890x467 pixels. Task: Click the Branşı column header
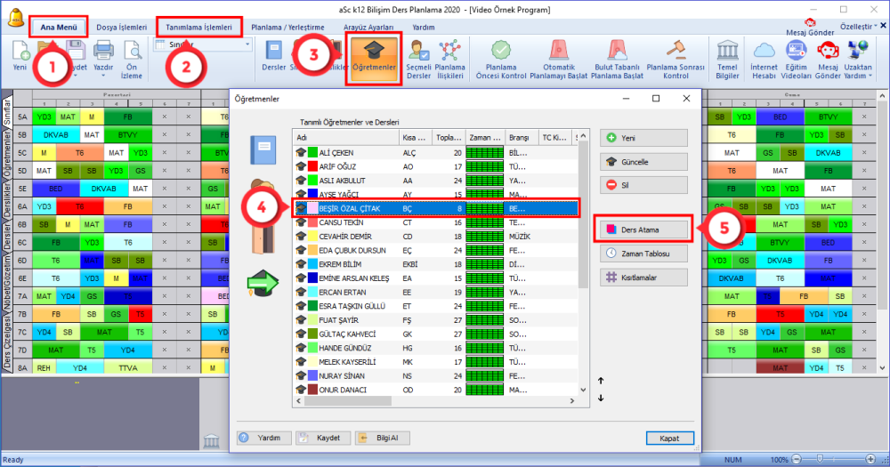pos(521,137)
